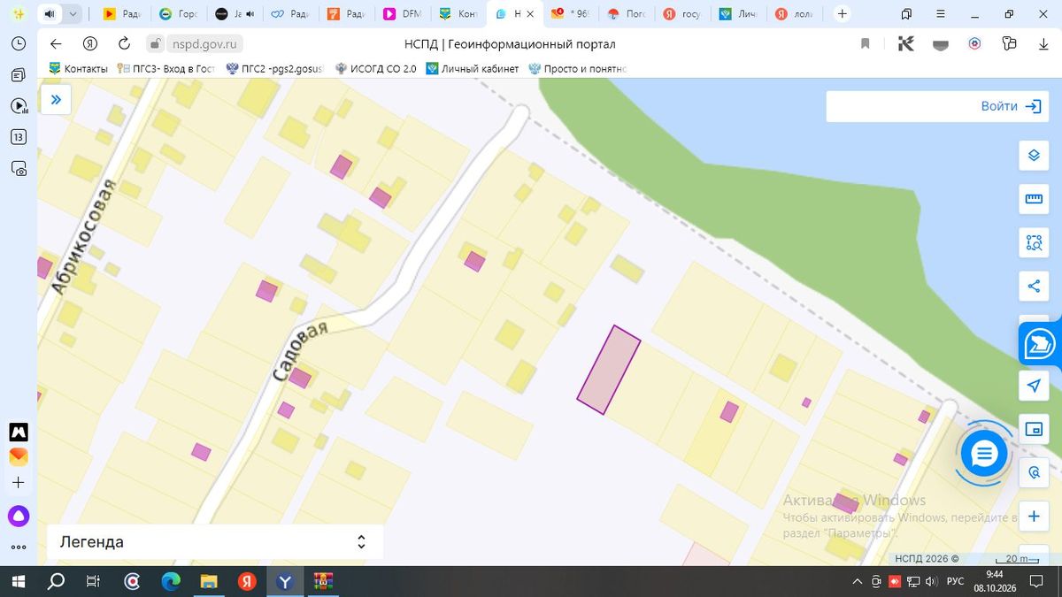Viewport: 1062px width, 597px height.
Task: Expand the left sidebar with double chevron
Action: [56, 100]
